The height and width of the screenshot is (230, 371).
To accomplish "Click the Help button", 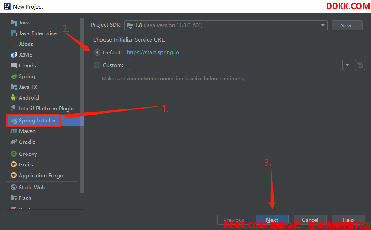I will point(348,220).
